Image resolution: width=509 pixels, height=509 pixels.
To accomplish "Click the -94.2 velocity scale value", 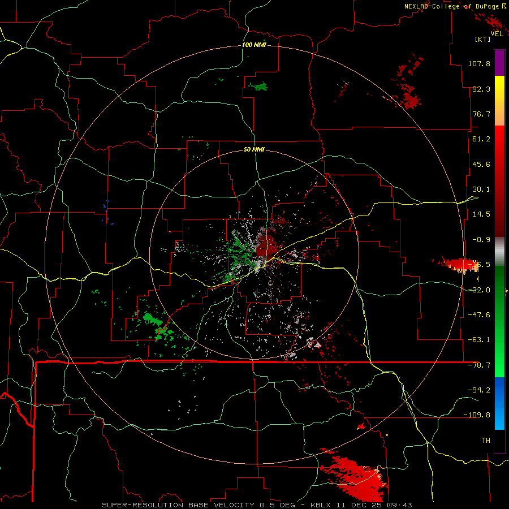I will coord(479,390).
